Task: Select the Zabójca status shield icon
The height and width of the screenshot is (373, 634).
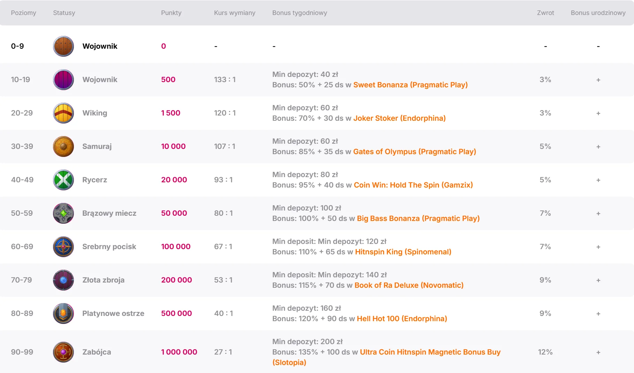Action: (x=63, y=352)
